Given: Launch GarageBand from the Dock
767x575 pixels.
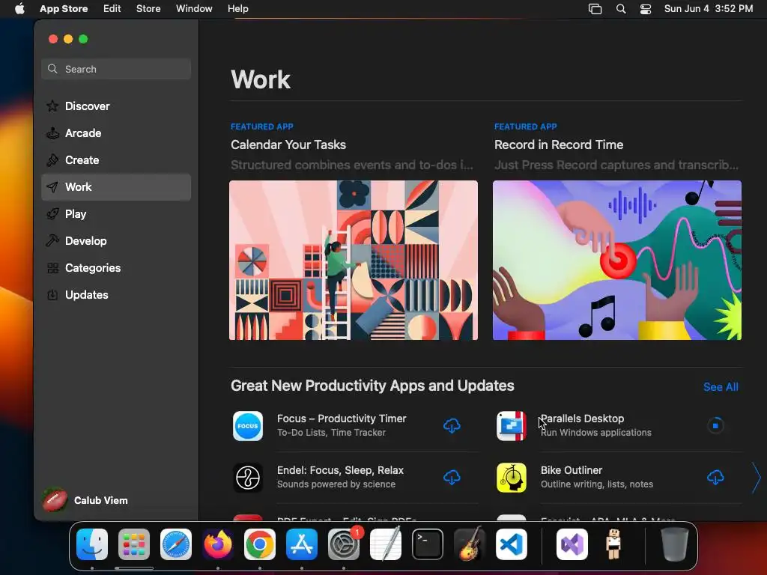Looking at the screenshot, I should click(x=470, y=544).
